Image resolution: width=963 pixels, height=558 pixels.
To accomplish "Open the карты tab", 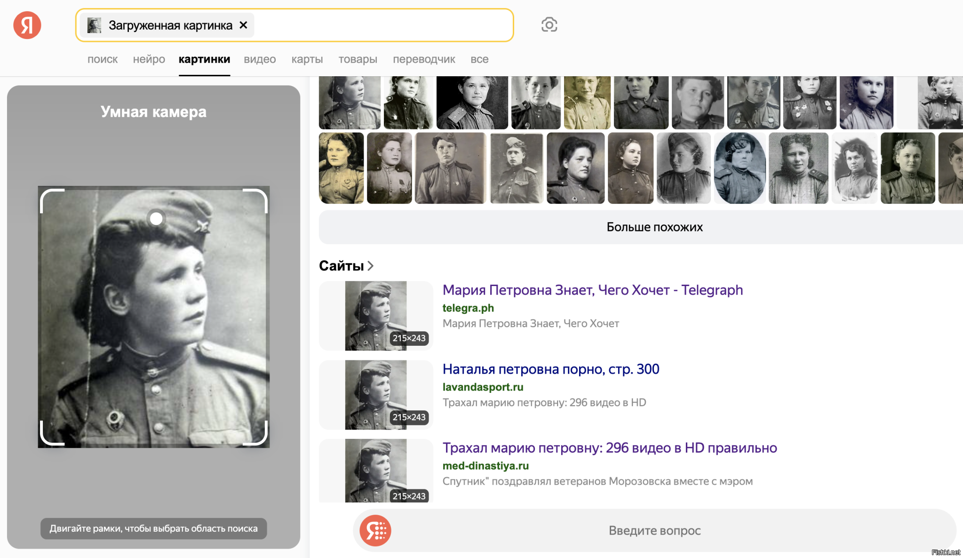I will pos(307,59).
